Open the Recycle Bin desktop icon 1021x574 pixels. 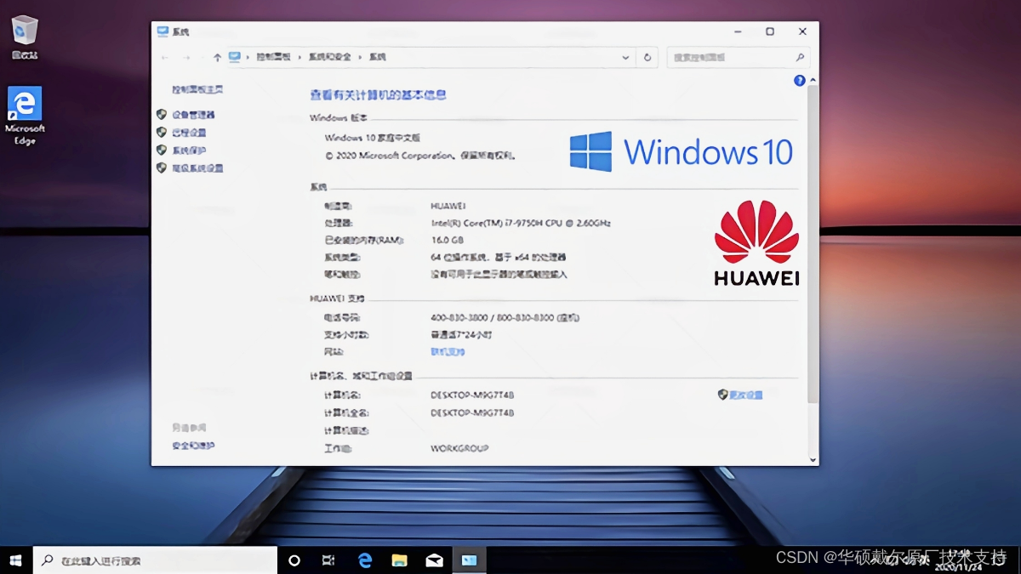coord(25,37)
